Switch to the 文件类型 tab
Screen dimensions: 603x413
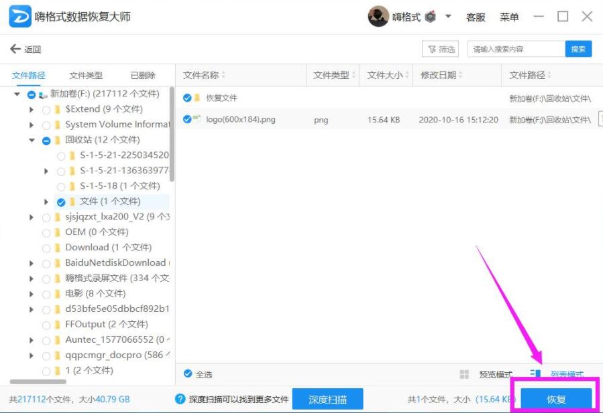[x=86, y=75]
